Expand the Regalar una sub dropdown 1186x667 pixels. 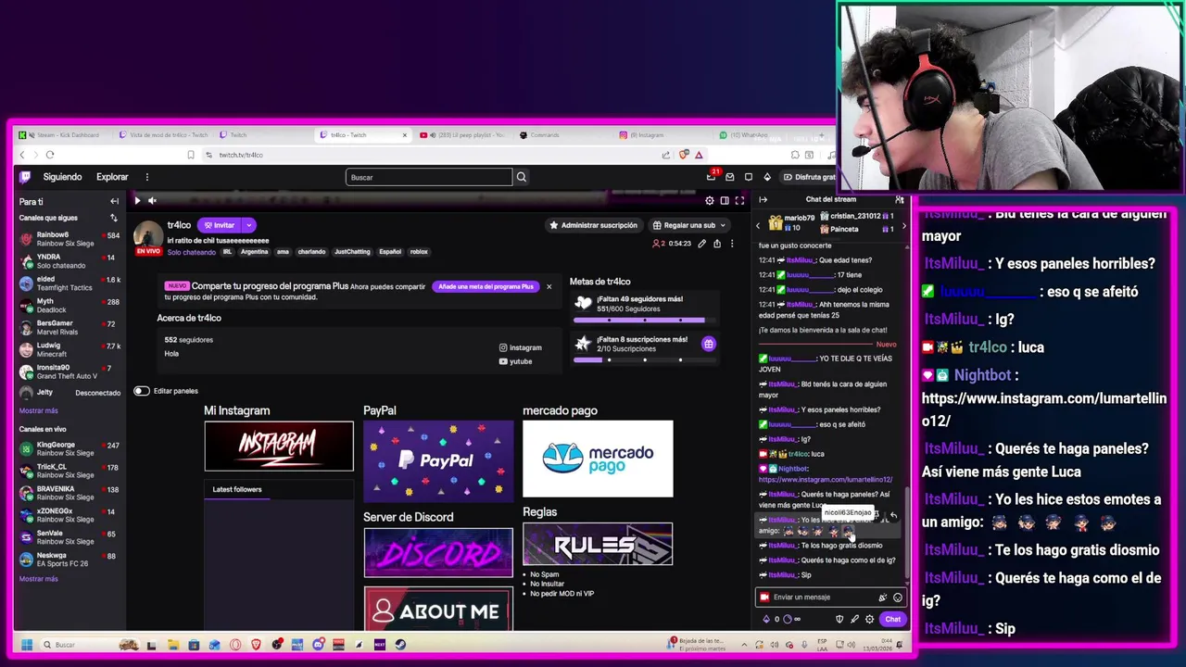point(723,225)
